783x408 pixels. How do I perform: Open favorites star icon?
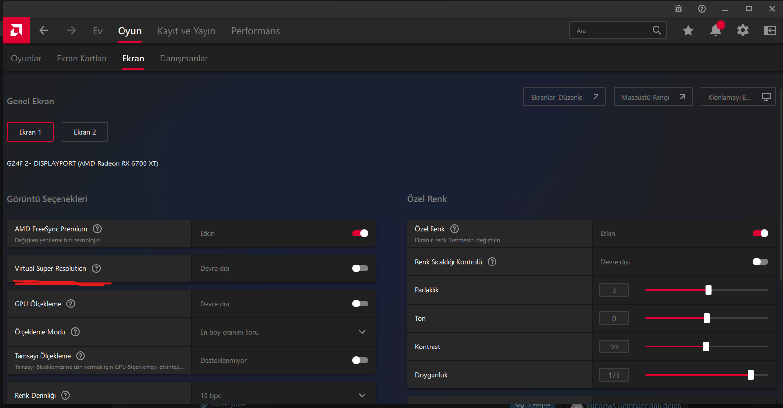pos(688,30)
